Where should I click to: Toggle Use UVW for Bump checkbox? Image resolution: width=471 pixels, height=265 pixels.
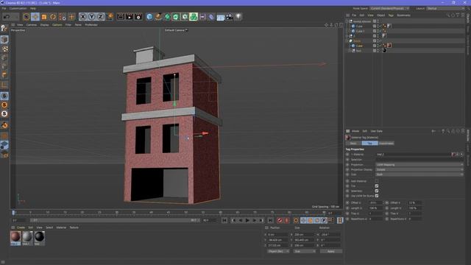point(376,196)
